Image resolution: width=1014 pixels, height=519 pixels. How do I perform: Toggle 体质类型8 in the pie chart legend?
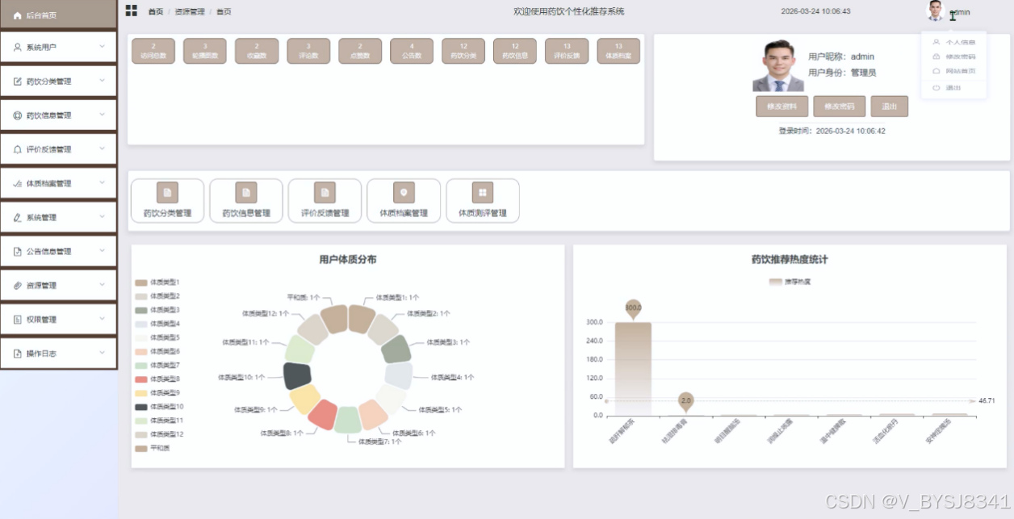point(157,379)
